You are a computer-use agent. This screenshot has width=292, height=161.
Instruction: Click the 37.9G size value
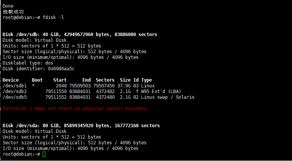tap(125, 86)
